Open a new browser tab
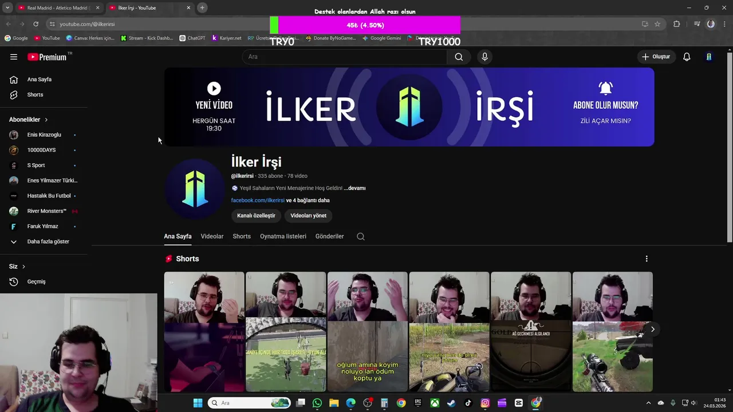The image size is (733, 412). coord(202,7)
